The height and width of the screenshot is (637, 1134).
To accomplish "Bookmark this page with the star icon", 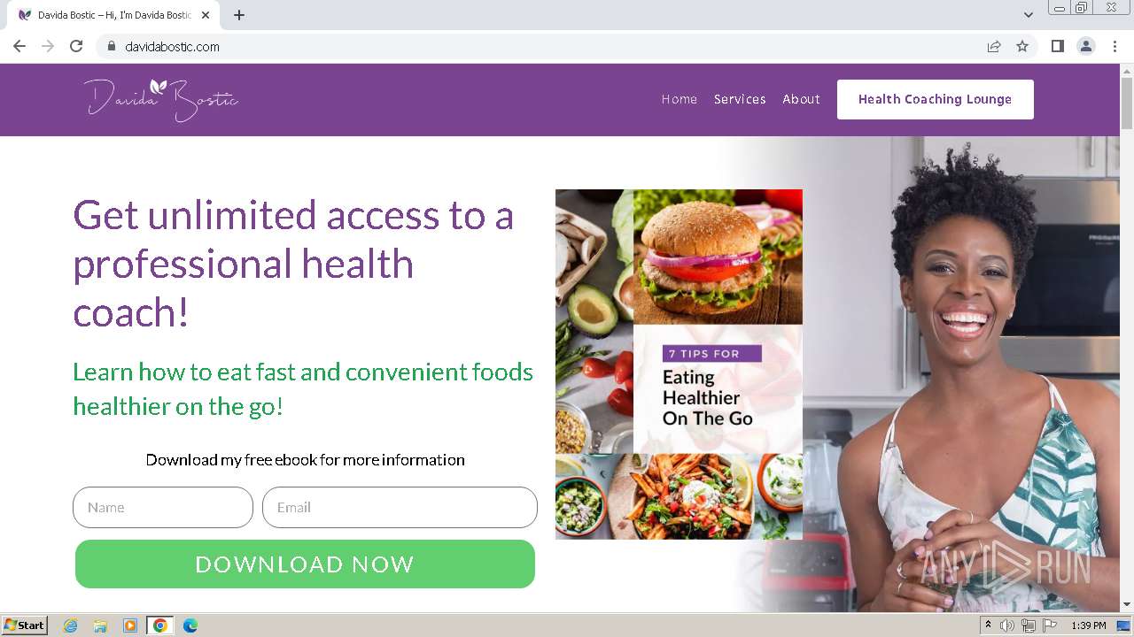I will click(1022, 46).
